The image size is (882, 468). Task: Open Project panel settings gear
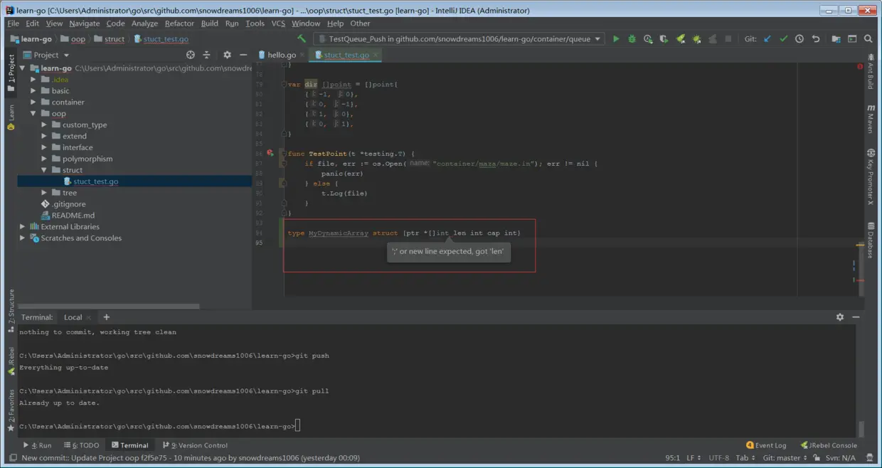point(227,55)
